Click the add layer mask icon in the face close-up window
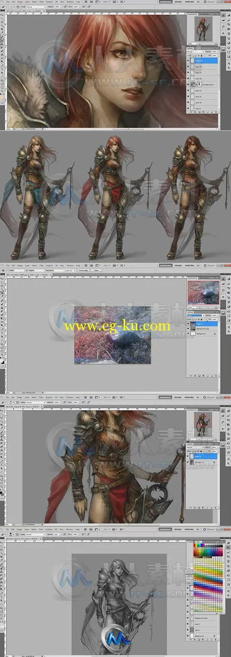This screenshot has height=657, width=231. [x=199, y=112]
